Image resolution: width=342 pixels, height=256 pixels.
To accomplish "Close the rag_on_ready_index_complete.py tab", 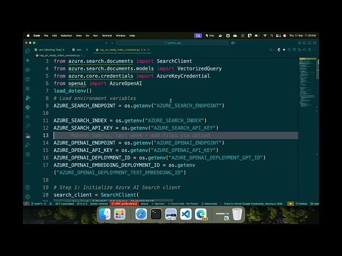I will (149, 50).
